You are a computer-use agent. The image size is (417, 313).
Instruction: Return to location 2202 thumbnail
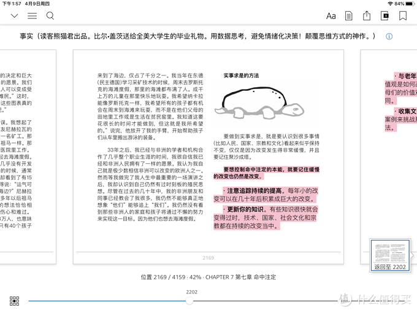point(390,255)
